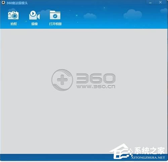The width and height of the screenshot is (168, 162).
Task: Click the 拍照 text label
Action: pyautogui.click(x=13, y=24)
